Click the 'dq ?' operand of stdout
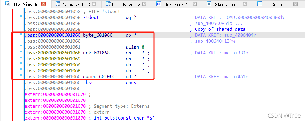305x121 pixels. coord(131,17)
